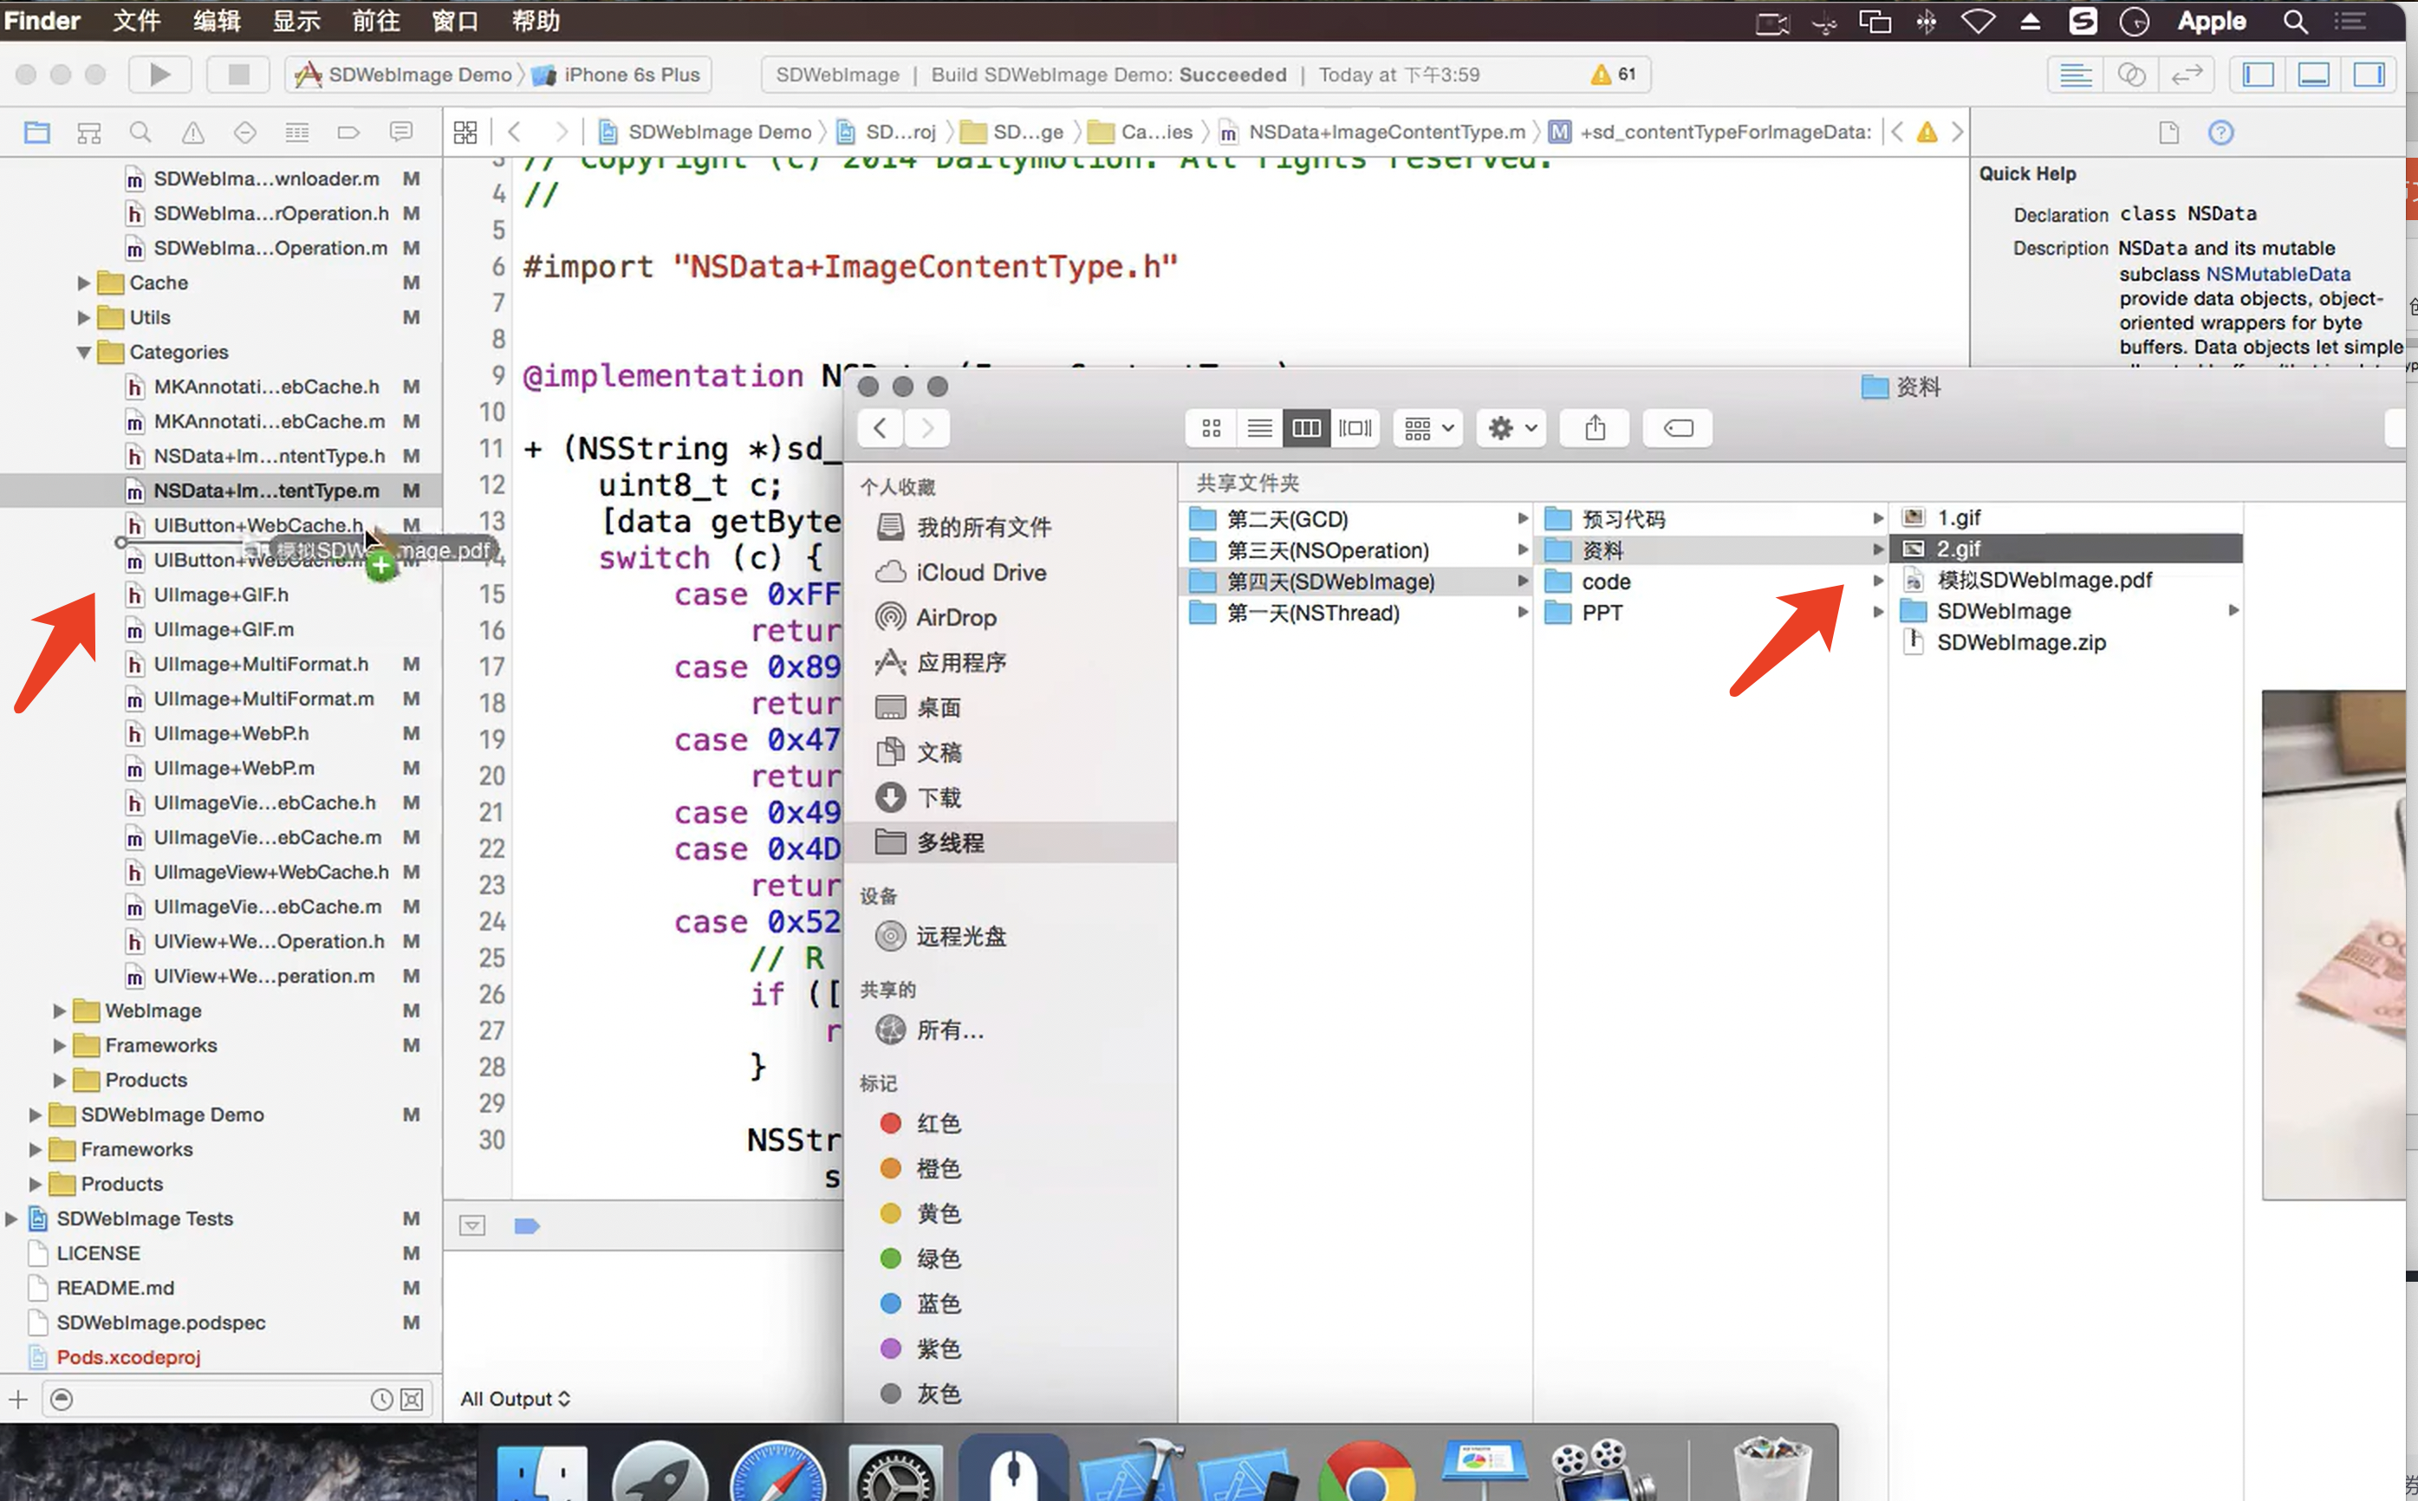Screen dimensions: 2418x1501
Task: Open the Issue navigator warning icon
Action: tap(192, 132)
